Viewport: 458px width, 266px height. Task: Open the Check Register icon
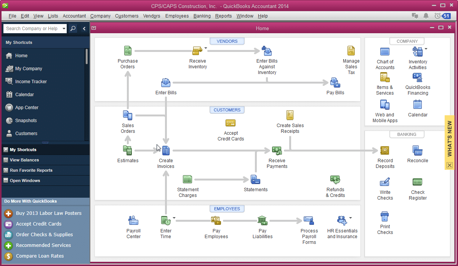[418, 182]
